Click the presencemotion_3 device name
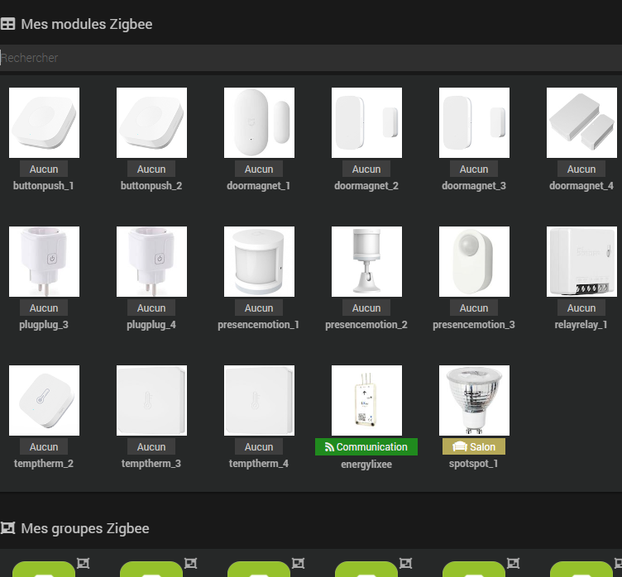 [x=474, y=325]
